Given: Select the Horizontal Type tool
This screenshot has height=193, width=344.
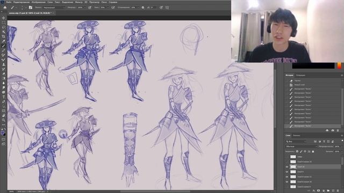Looking at the screenshot, I should coord(4,97).
